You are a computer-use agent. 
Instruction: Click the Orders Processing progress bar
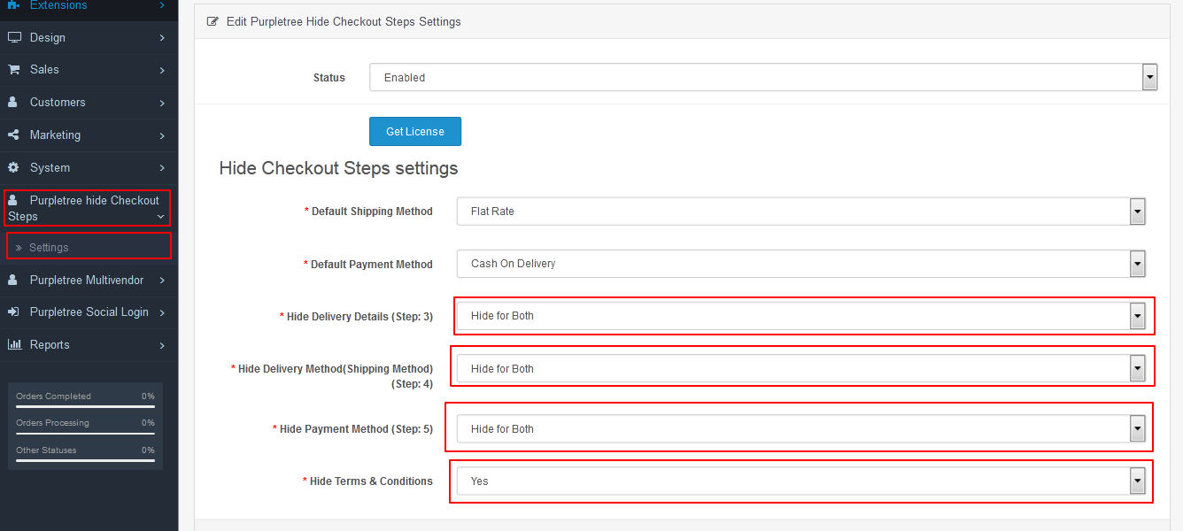click(85, 433)
